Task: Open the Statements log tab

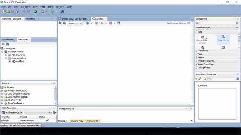Action: pyautogui.click(x=93, y=121)
